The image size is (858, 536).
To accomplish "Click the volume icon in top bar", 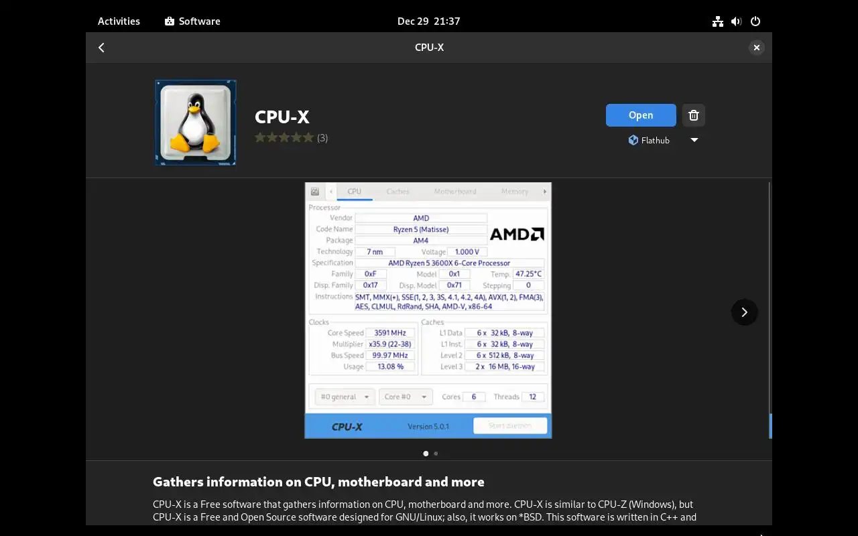I will click(737, 21).
